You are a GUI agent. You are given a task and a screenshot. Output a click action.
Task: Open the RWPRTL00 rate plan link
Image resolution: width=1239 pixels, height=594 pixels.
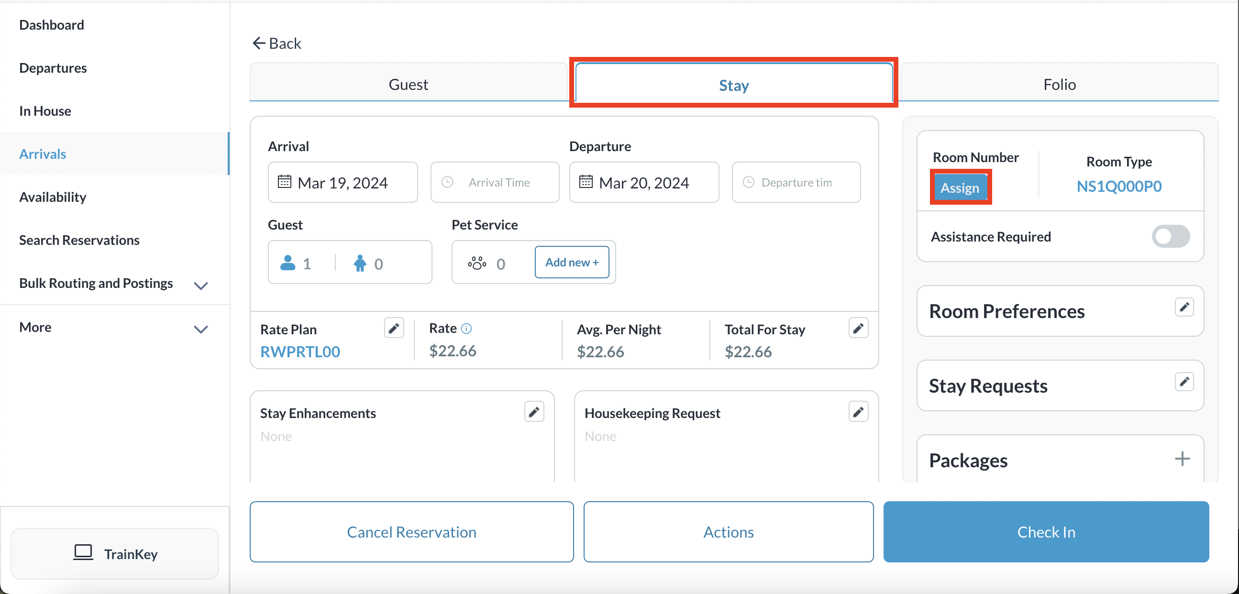click(300, 352)
